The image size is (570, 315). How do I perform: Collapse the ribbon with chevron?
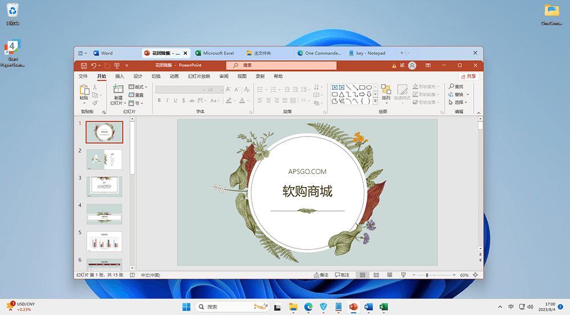tap(479, 113)
